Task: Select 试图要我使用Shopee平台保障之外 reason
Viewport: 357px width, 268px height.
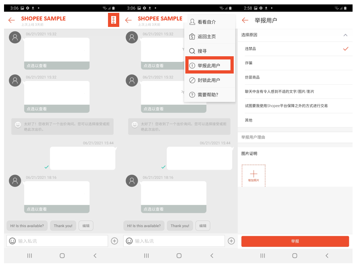Action: (x=295, y=106)
